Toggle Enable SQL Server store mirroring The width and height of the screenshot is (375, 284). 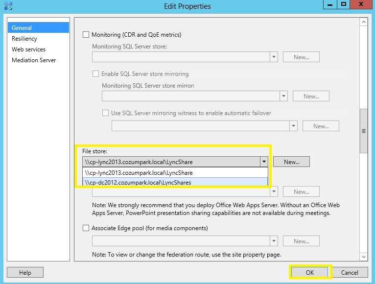pos(95,73)
